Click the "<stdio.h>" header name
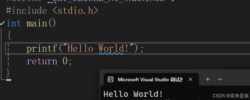 click(x=75, y=11)
